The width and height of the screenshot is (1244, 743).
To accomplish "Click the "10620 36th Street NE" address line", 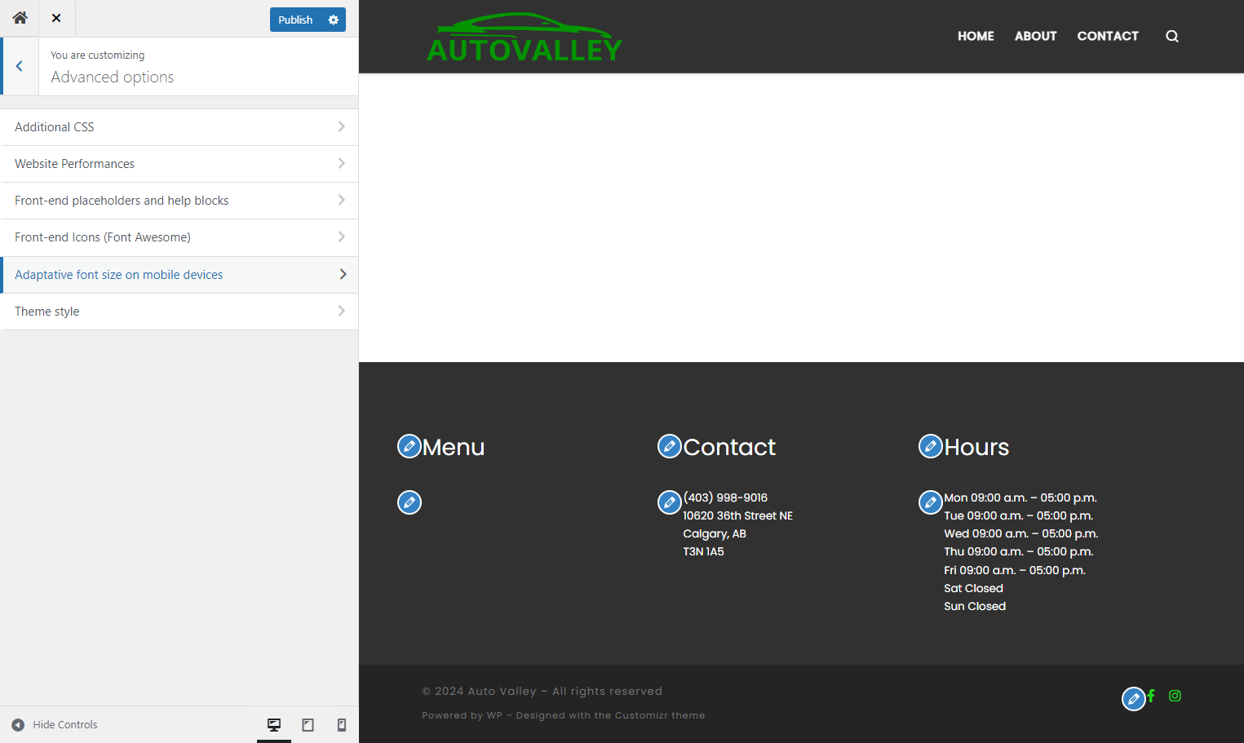I will [737, 515].
